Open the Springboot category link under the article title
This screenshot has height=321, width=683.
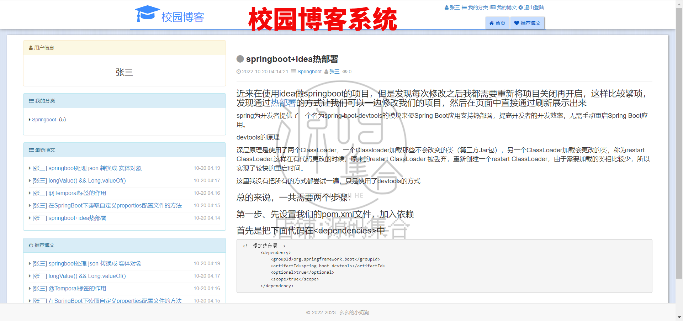click(309, 72)
